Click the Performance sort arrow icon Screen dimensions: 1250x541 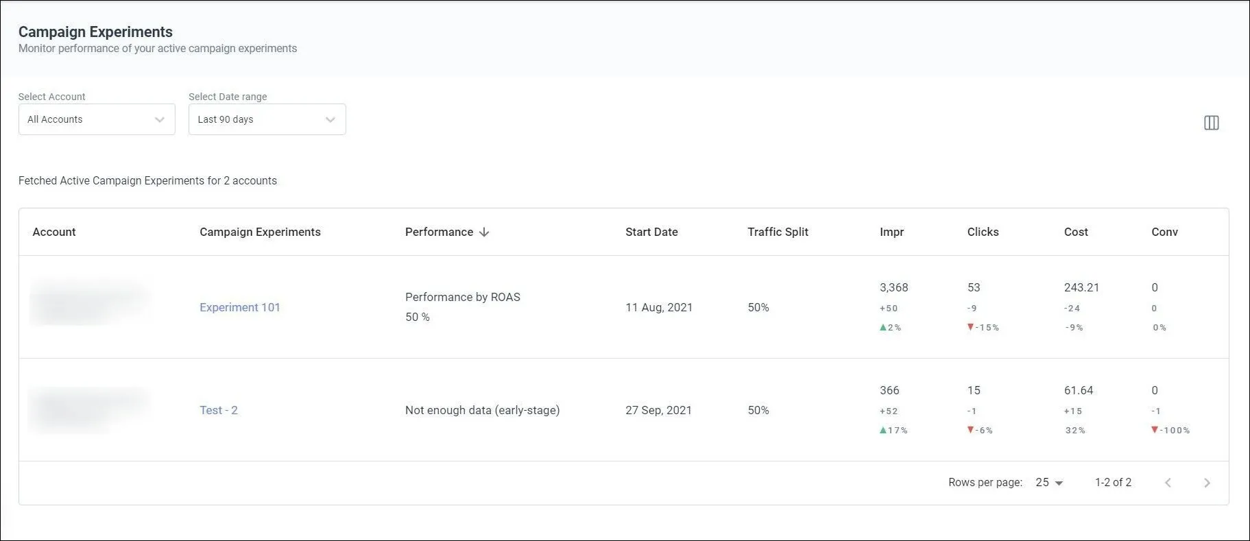pyautogui.click(x=484, y=232)
